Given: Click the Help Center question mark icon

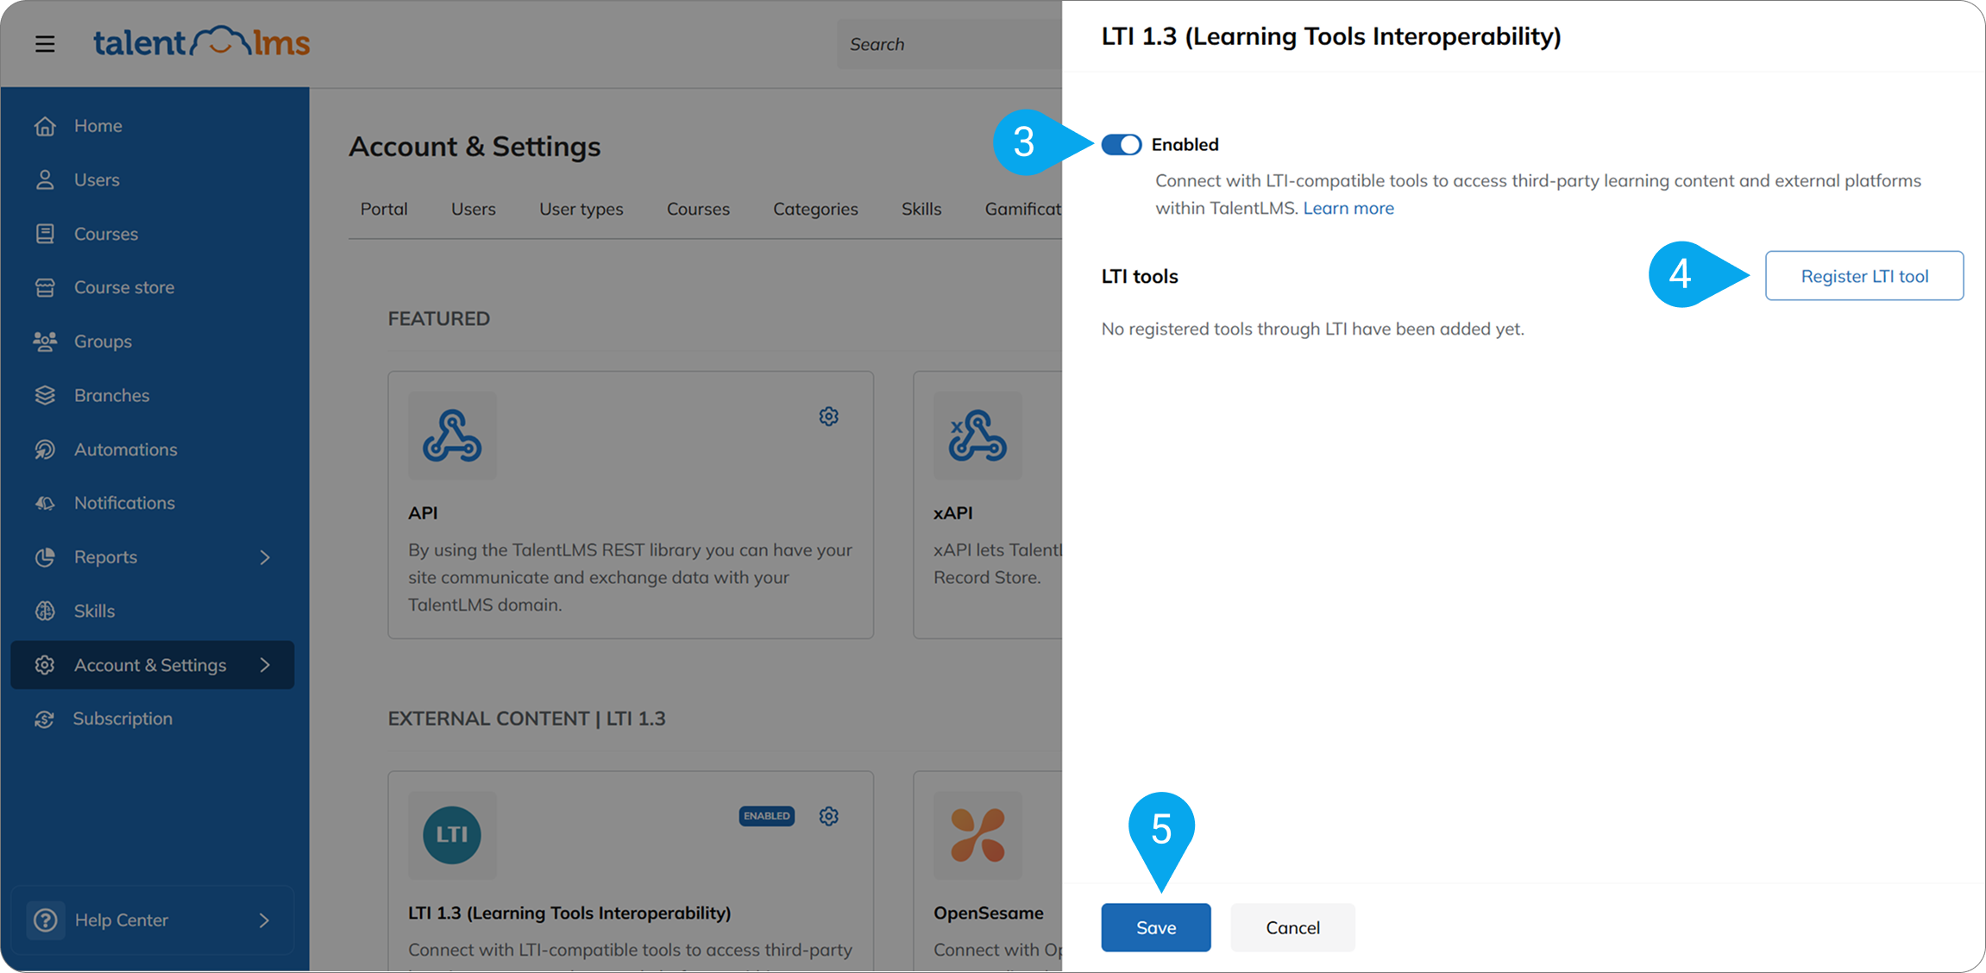Looking at the screenshot, I should point(46,920).
